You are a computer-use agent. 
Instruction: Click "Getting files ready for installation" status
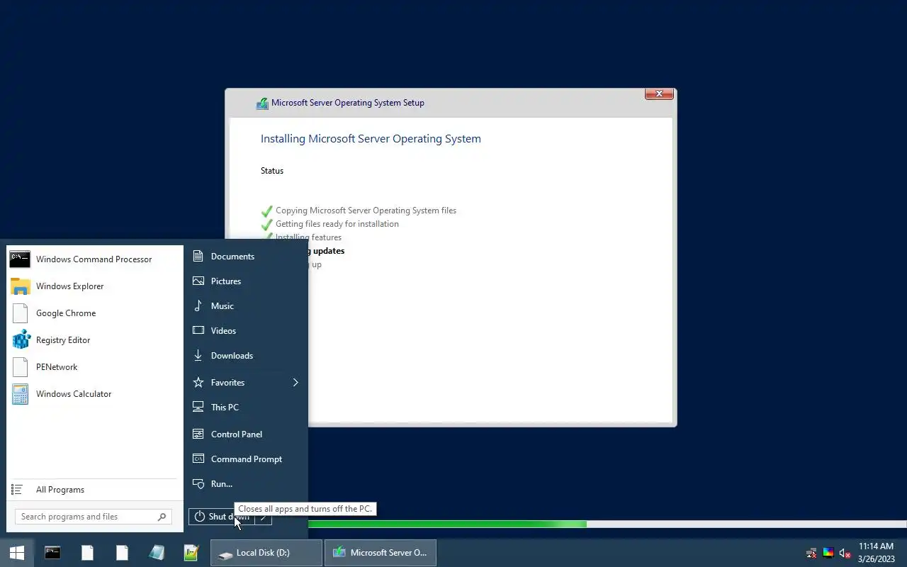[x=337, y=224]
